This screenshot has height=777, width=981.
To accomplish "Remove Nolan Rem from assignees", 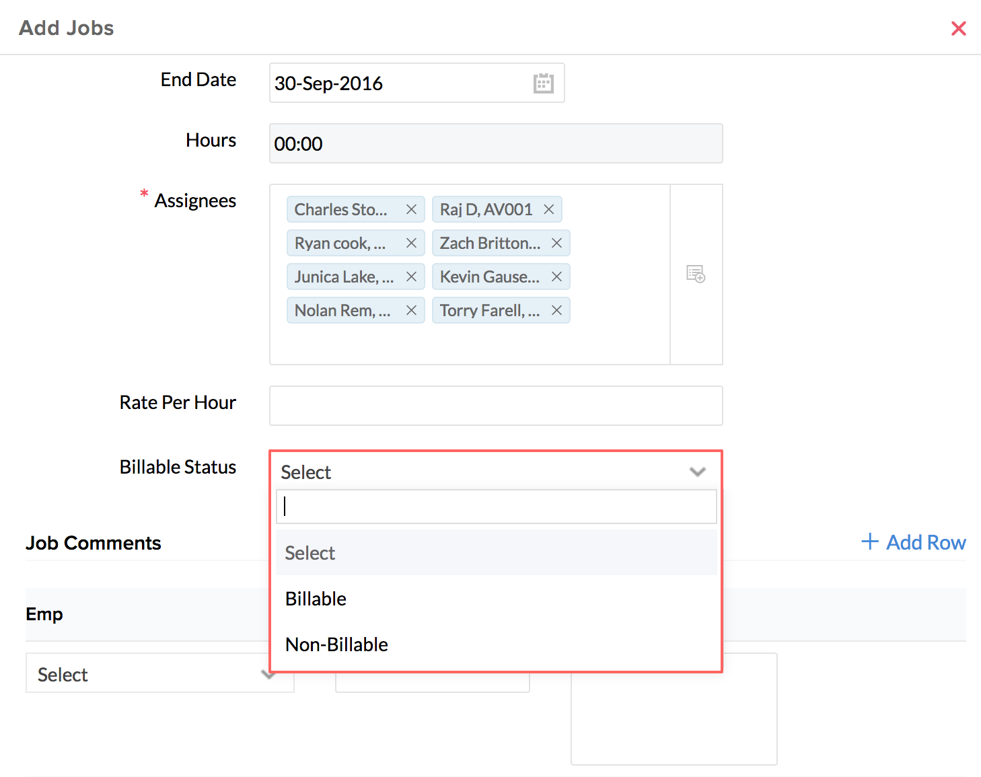I will click(411, 311).
